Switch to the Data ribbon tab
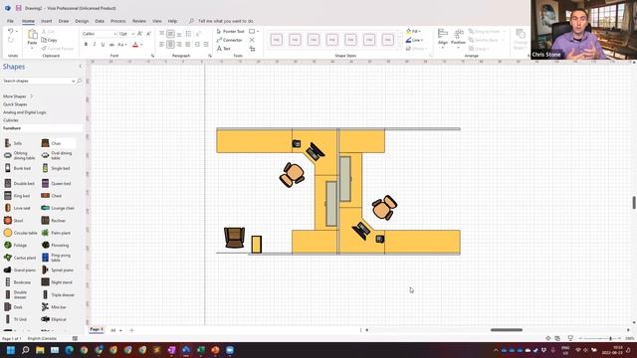This screenshot has height=358, width=637. (100, 21)
